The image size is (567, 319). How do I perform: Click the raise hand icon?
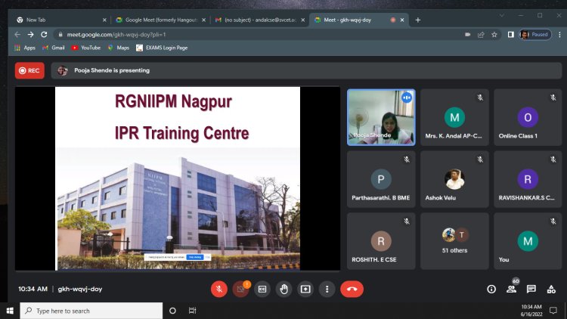coord(283,289)
